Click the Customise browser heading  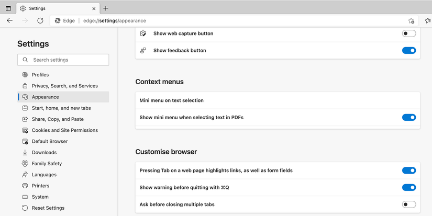pos(166,152)
